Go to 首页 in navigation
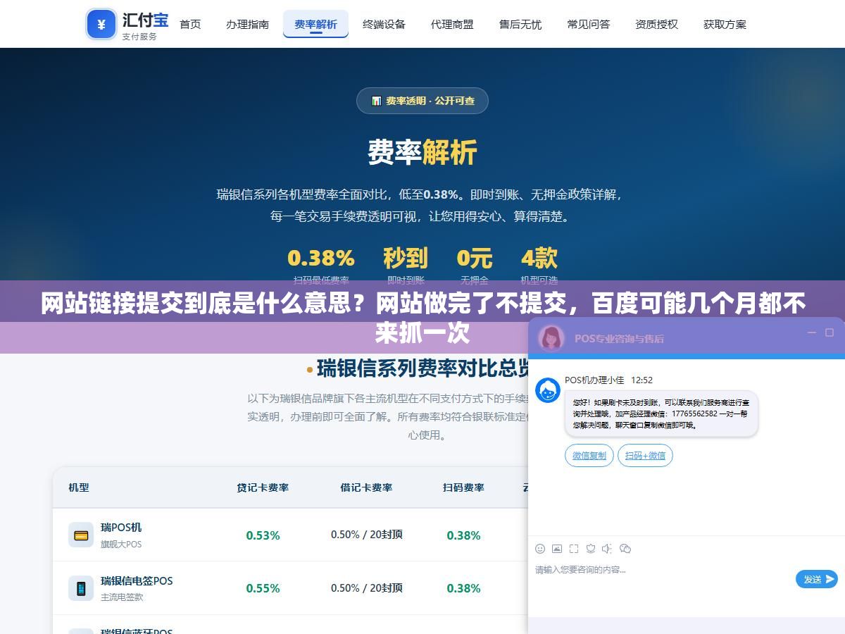This screenshot has width=845, height=634. tap(190, 24)
